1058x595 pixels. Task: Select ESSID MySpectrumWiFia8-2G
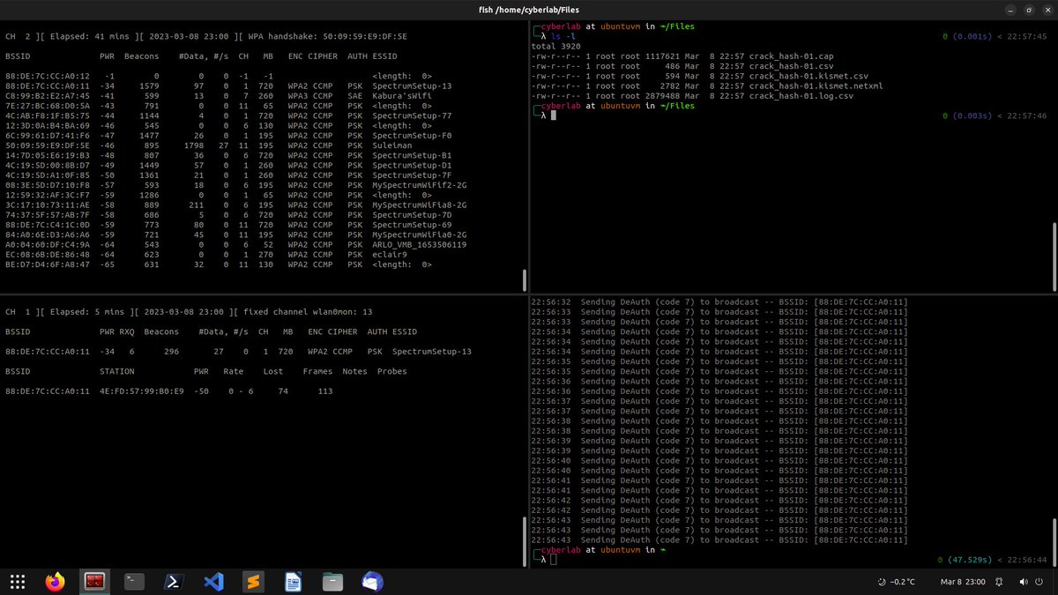(419, 205)
